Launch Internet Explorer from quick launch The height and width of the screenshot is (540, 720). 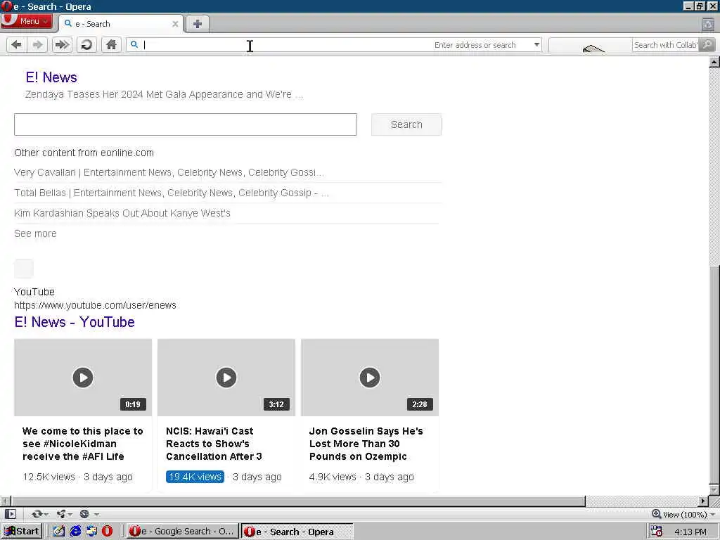point(75,532)
